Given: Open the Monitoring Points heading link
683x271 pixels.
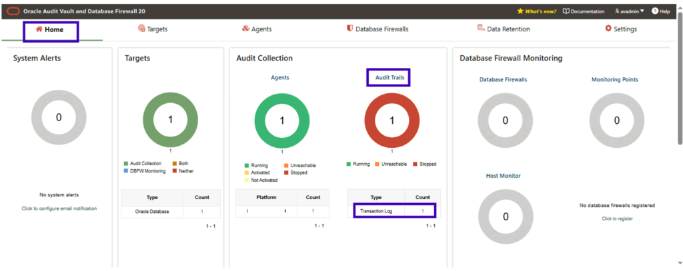Looking at the screenshot, I should [614, 80].
